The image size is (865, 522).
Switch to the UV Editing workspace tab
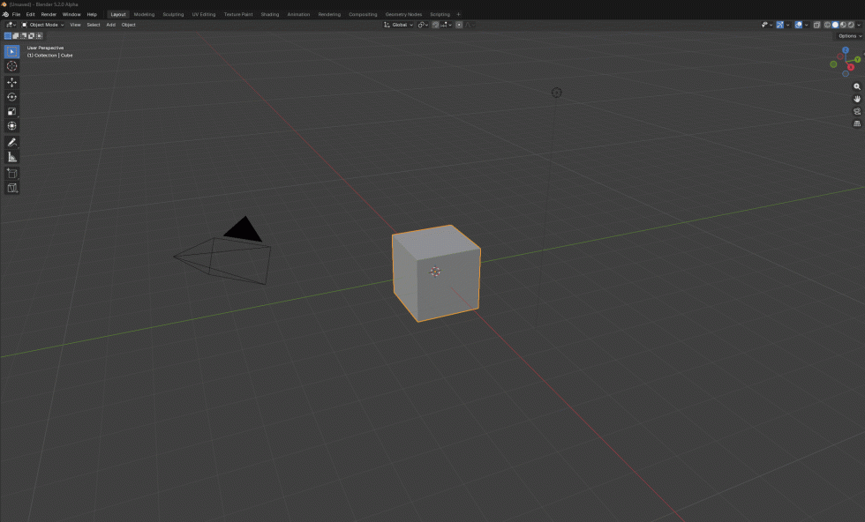pos(204,14)
